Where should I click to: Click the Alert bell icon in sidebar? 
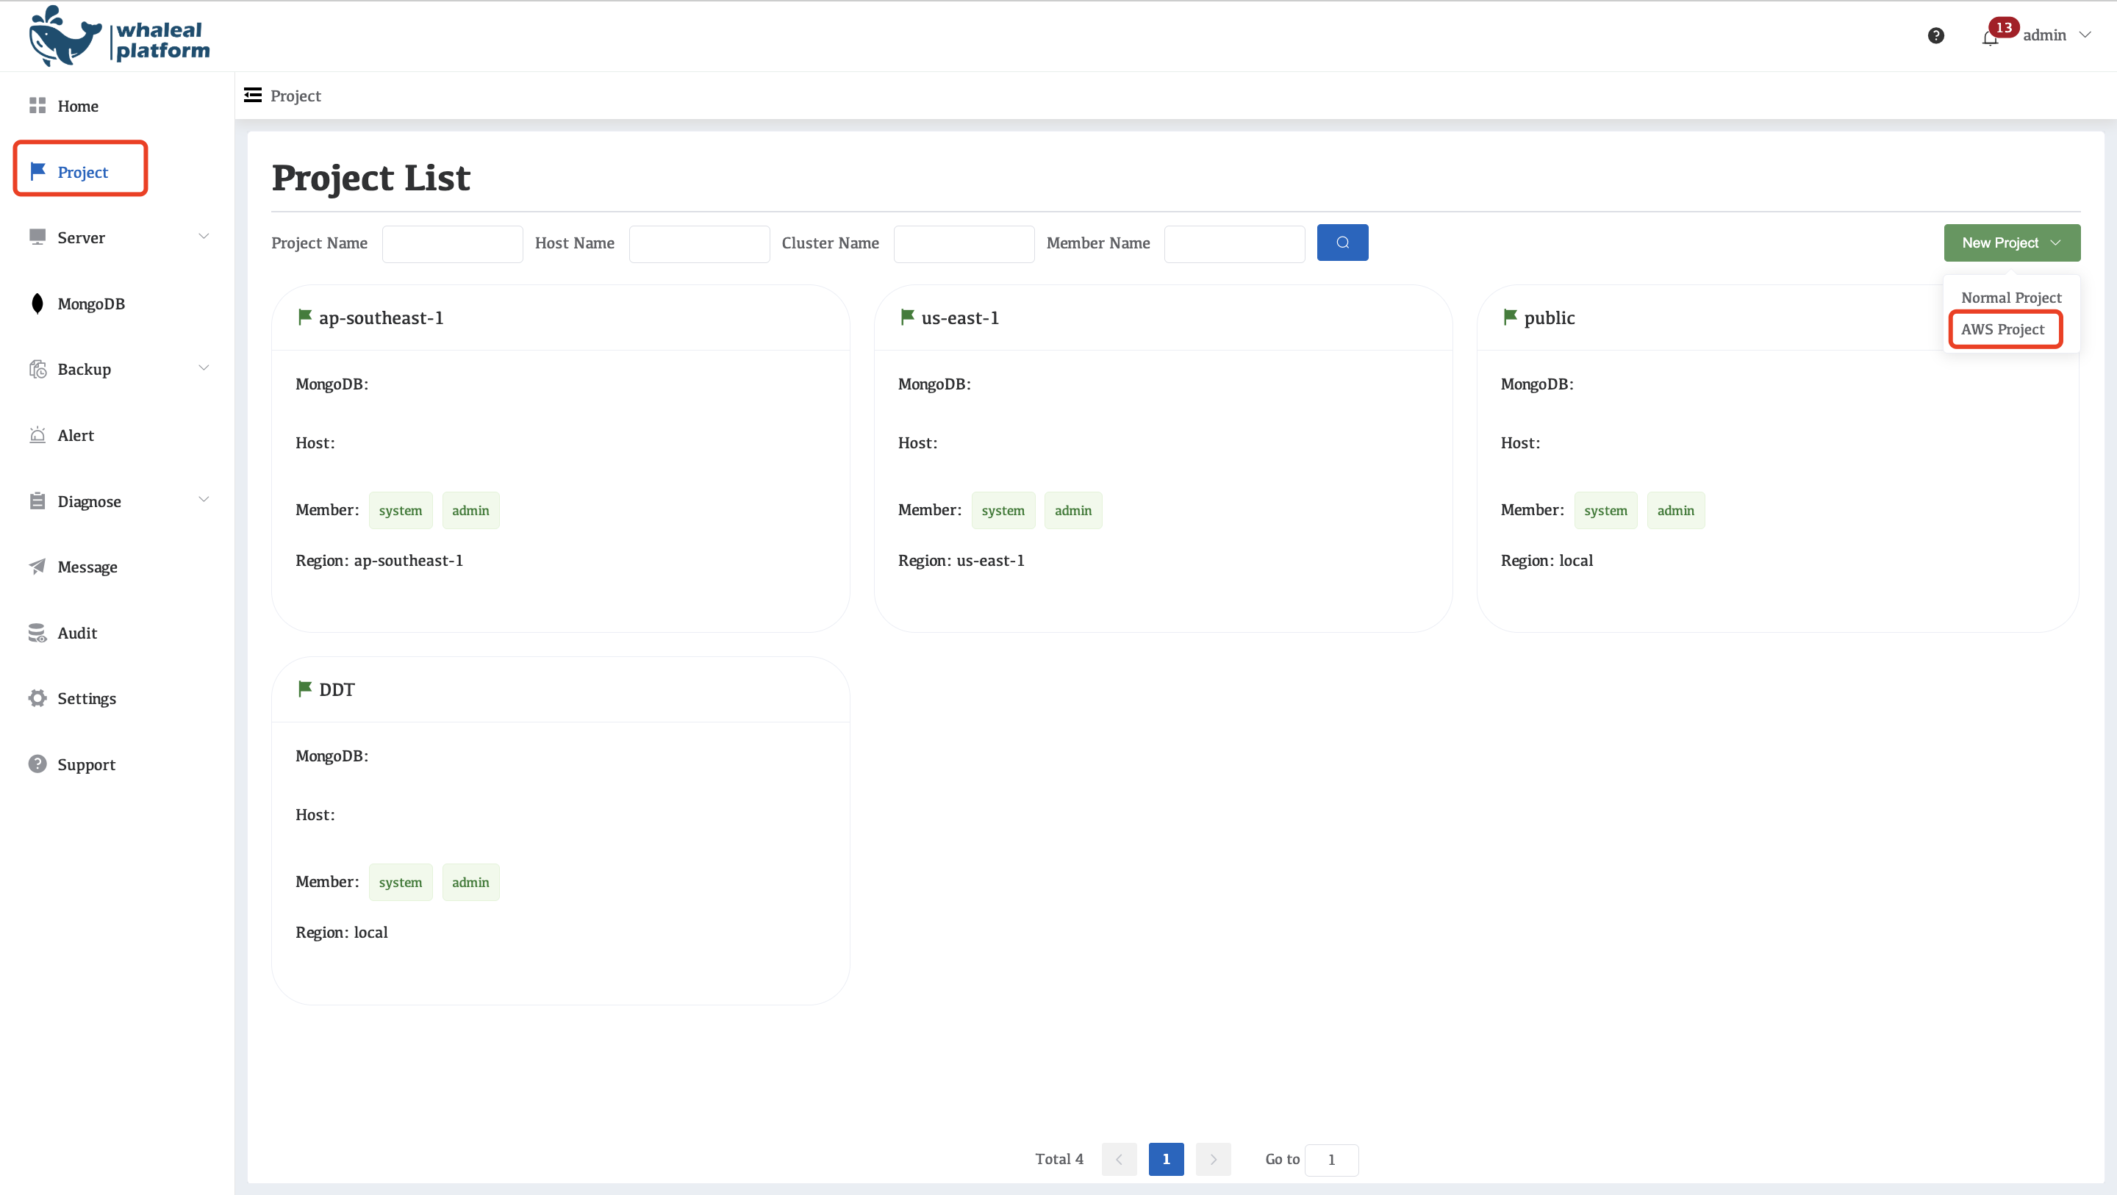tap(37, 435)
